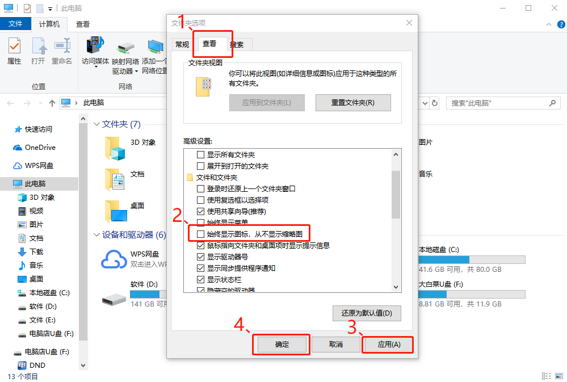Click the 属性 properties icon in ribbon

[x=14, y=47]
